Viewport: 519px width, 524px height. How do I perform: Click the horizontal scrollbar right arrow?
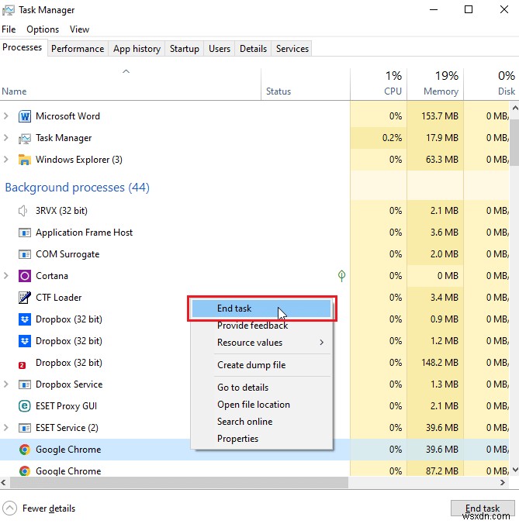point(502,482)
